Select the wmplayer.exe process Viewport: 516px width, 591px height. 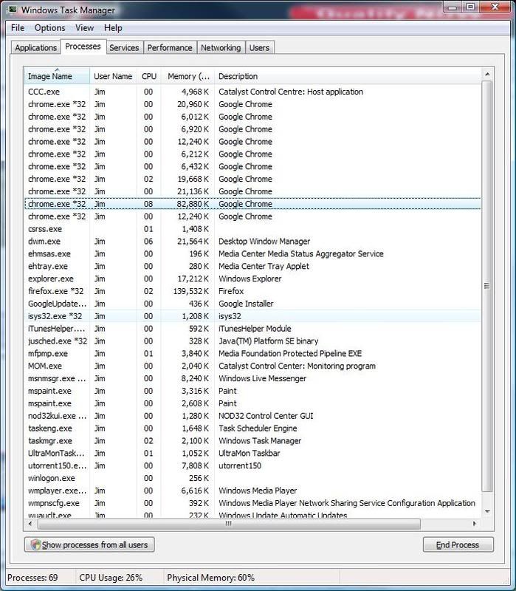click(x=252, y=491)
